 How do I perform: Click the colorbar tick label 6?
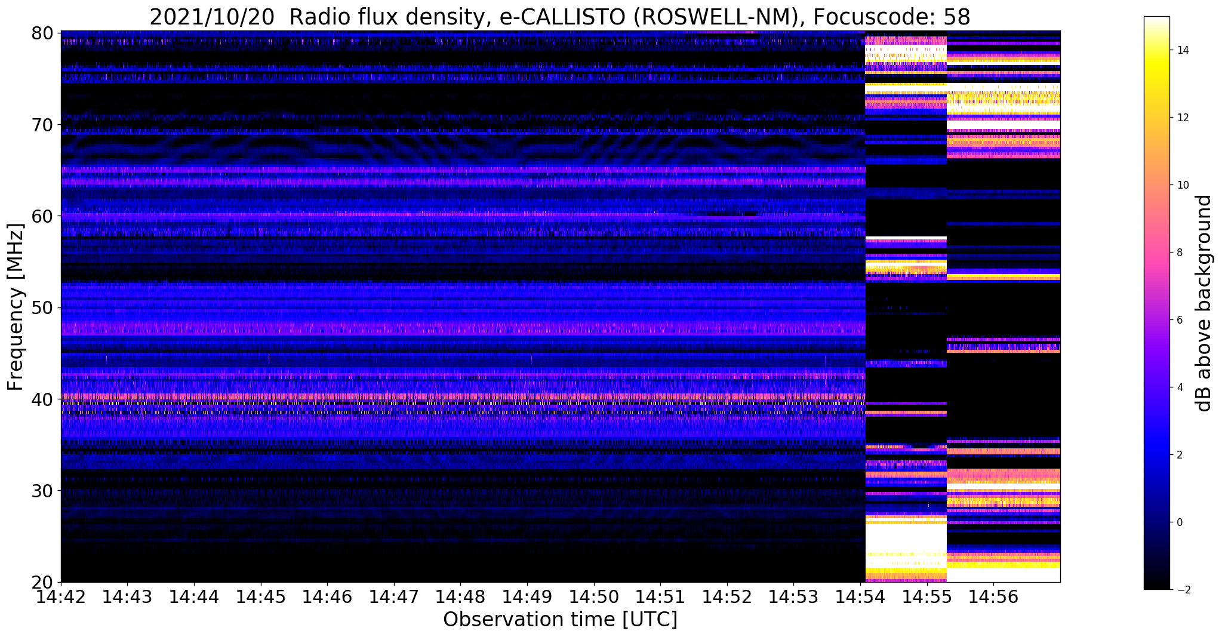tap(1178, 320)
